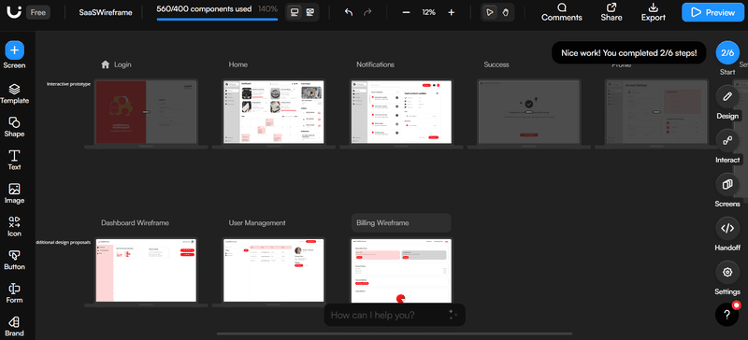Open Settings in right sidebar
This screenshot has width=748, height=340.
point(727,273)
